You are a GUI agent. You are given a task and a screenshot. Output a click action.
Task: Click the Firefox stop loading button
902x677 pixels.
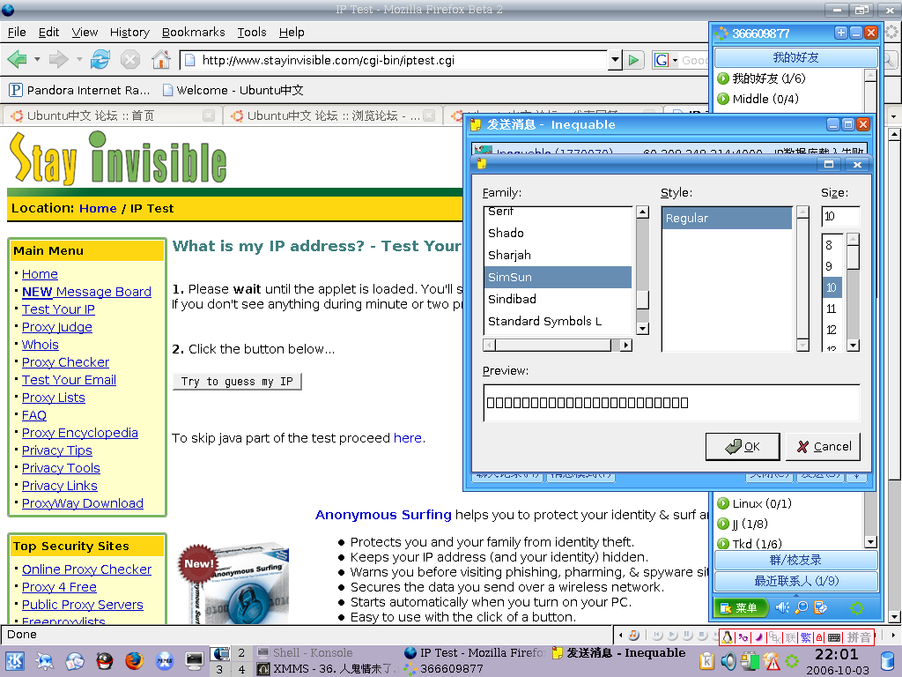(x=130, y=59)
